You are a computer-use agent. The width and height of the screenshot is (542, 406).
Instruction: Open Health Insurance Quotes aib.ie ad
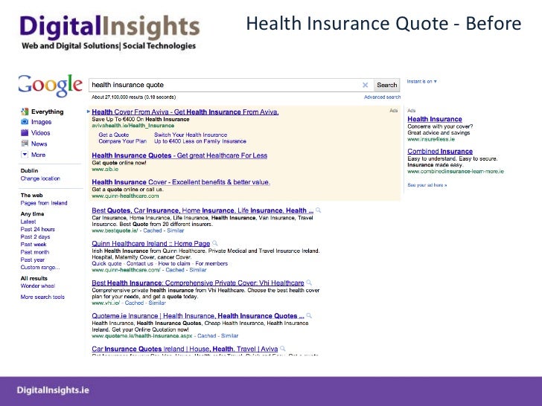179,155
